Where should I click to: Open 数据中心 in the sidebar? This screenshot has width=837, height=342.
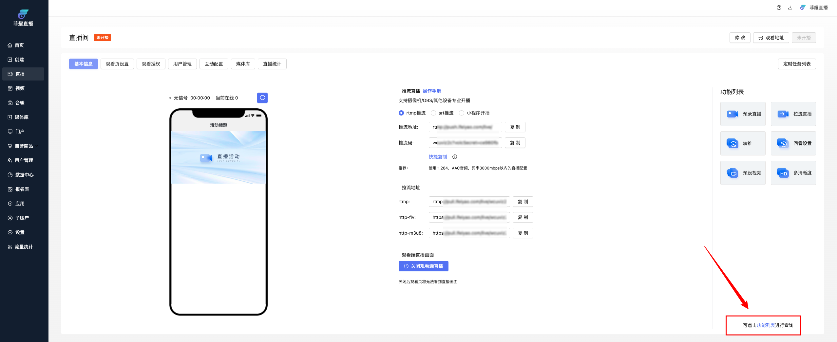pos(24,175)
